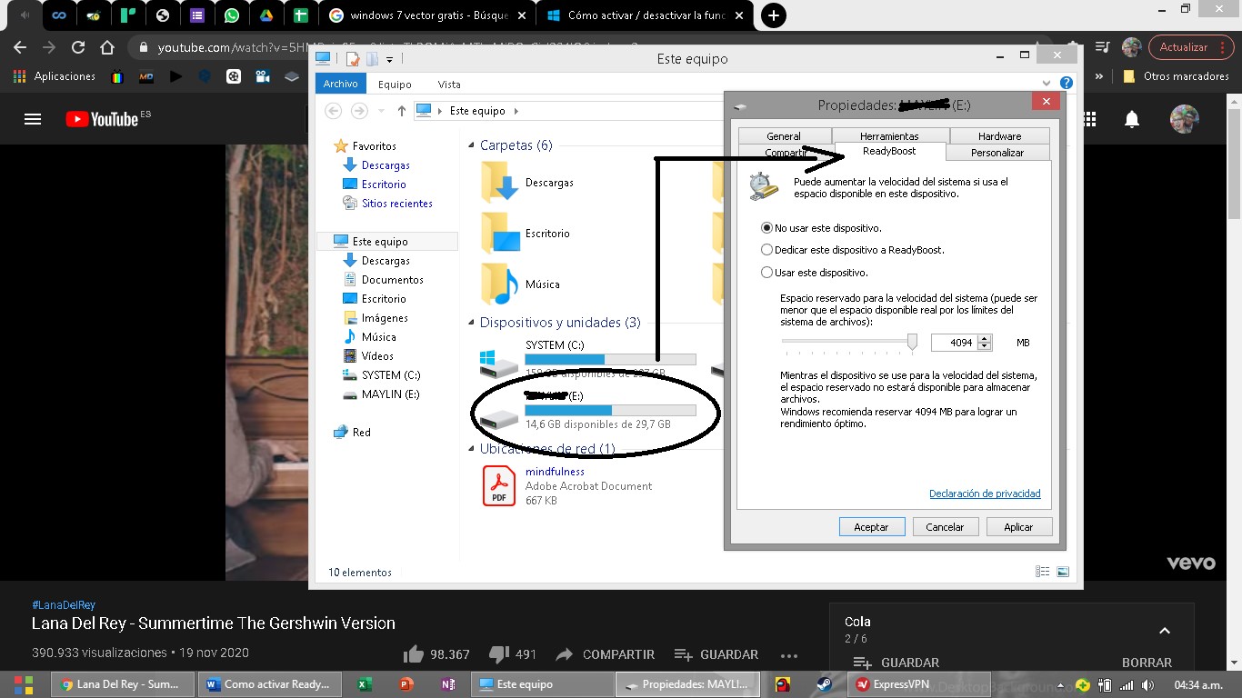Collapse the 'Carpetas (6)' section

(x=470, y=145)
